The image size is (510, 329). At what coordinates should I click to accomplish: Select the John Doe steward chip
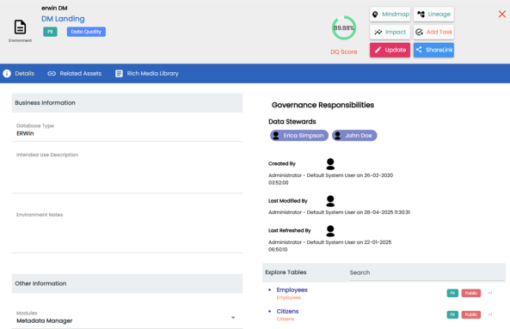354,136
